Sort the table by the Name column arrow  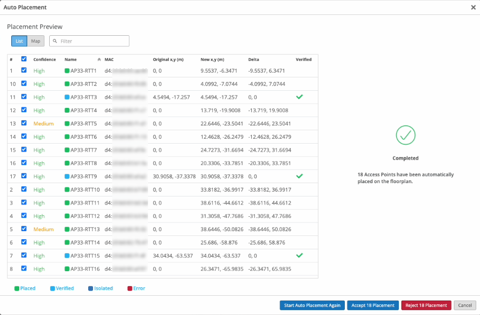pos(99,60)
